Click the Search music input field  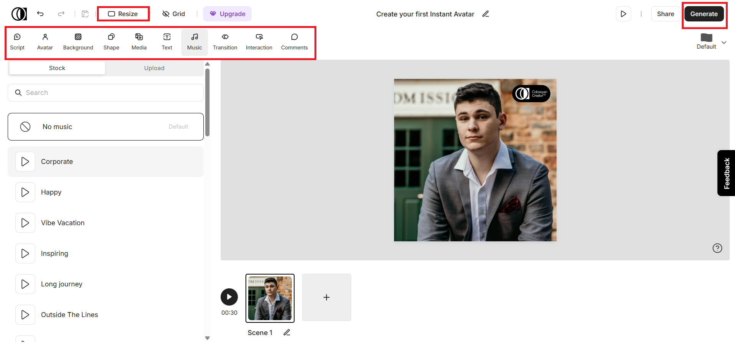[x=105, y=92]
